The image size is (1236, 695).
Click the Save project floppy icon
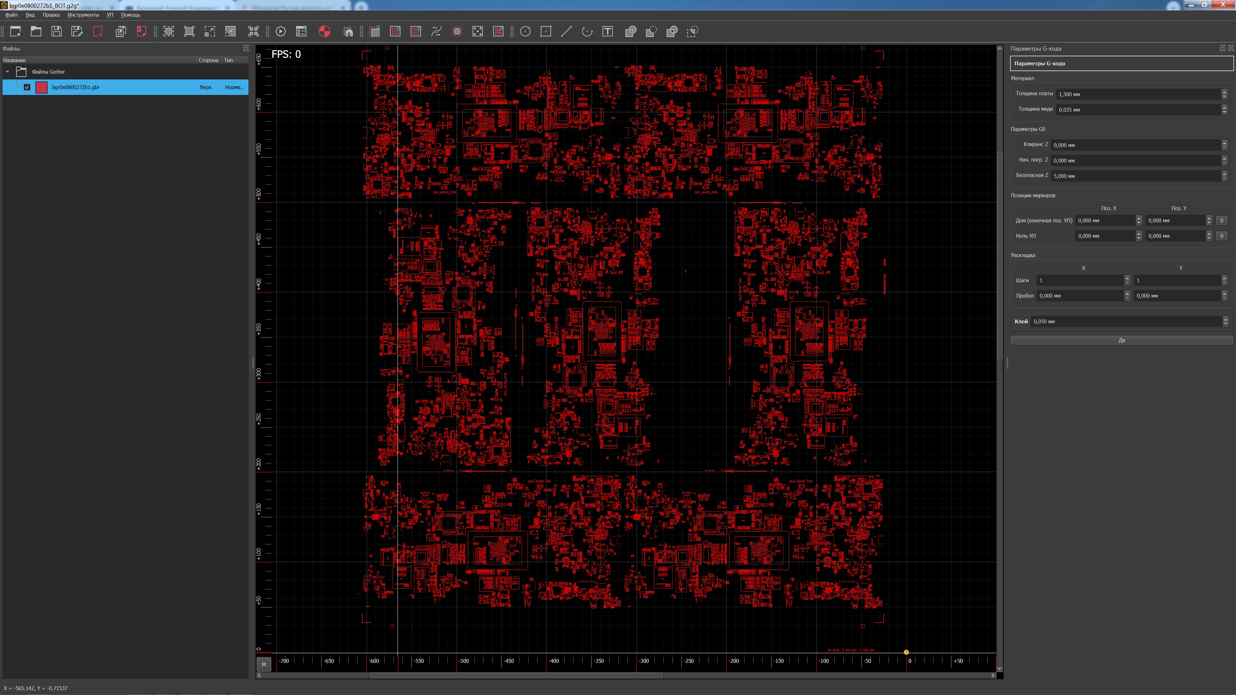(x=57, y=32)
